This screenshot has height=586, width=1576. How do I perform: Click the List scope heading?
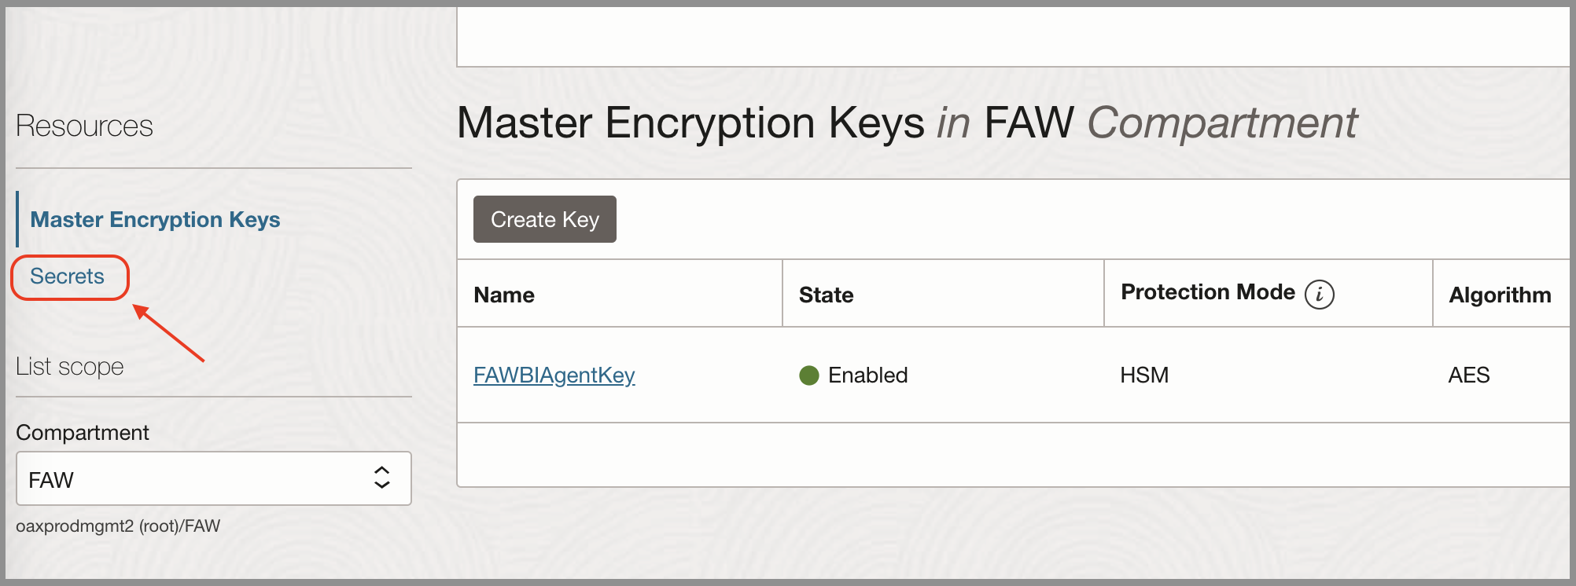70,367
